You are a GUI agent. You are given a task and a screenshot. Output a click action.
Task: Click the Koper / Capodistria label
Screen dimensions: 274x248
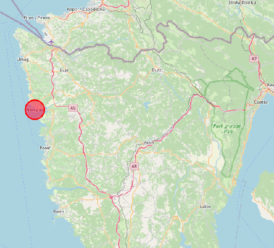[86, 9]
